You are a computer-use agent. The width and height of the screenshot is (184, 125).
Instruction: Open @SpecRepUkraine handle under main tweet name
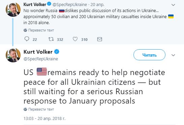tap(41, 59)
